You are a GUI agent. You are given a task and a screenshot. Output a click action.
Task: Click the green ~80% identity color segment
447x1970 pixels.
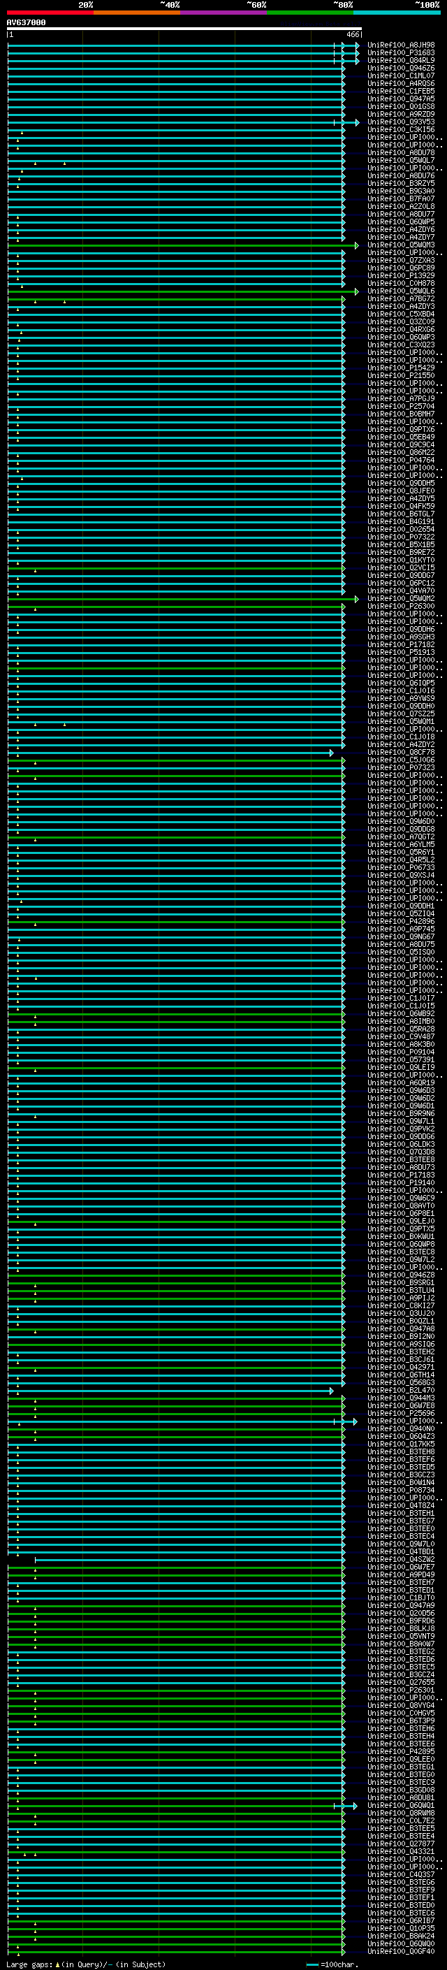click(309, 13)
